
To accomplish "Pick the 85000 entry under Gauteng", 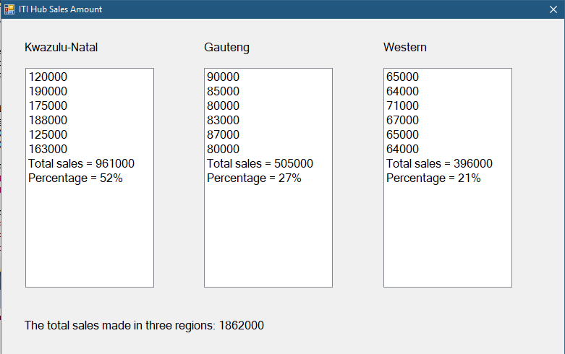I will click(x=224, y=92).
